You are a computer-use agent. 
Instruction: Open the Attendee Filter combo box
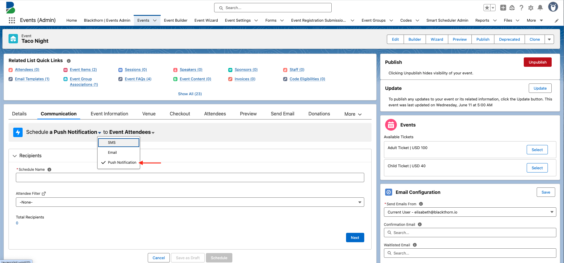coord(190,202)
